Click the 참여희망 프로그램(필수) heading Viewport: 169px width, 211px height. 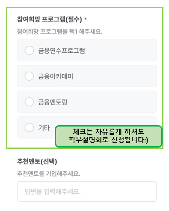coord(50,19)
